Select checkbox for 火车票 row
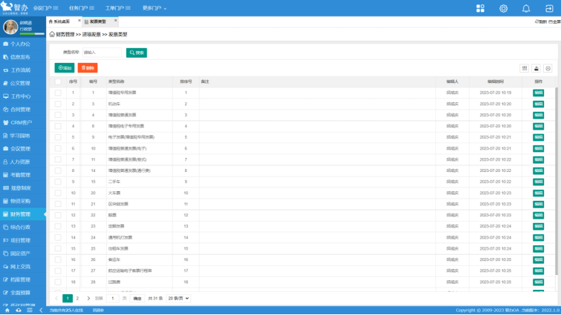This screenshot has height=315, width=561. pos(58,193)
